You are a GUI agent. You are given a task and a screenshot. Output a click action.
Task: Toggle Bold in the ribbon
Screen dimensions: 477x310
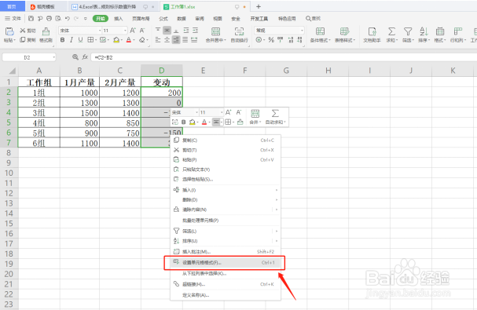click(x=62, y=40)
